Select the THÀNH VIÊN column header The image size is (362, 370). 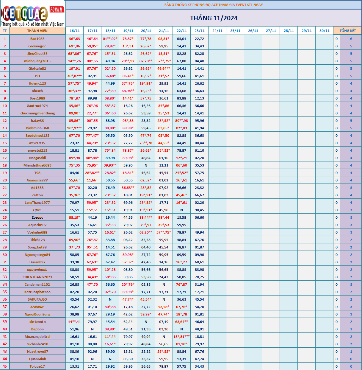37,31
